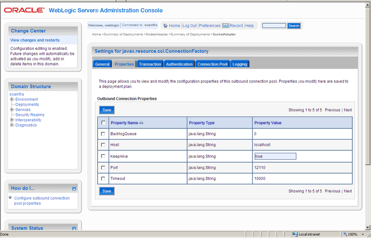This screenshot has height=238, width=371.
Task: Open the Preferences link
Action: [x=210, y=26]
